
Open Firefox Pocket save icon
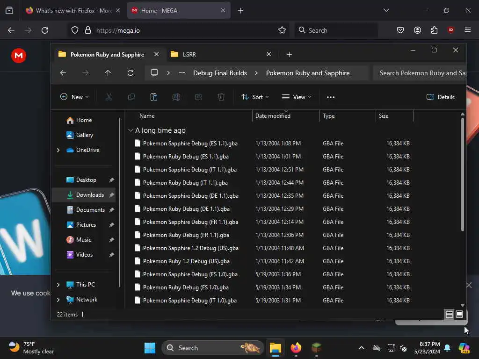click(400, 30)
